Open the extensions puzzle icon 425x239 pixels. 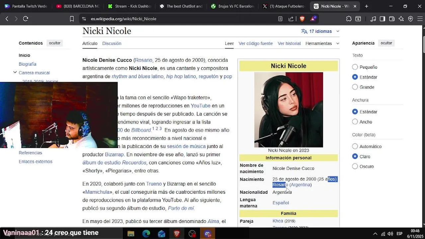coord(349,19)
